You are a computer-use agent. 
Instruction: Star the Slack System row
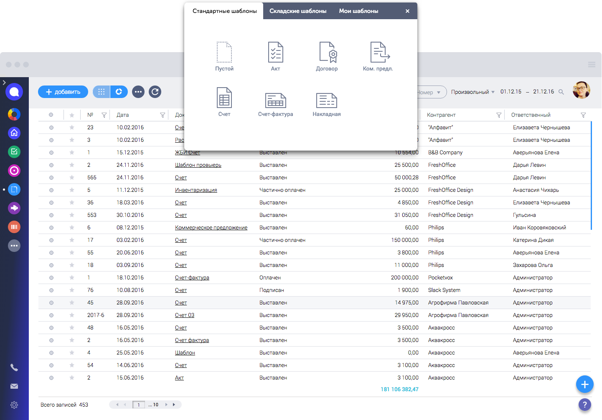click(72, 290)
